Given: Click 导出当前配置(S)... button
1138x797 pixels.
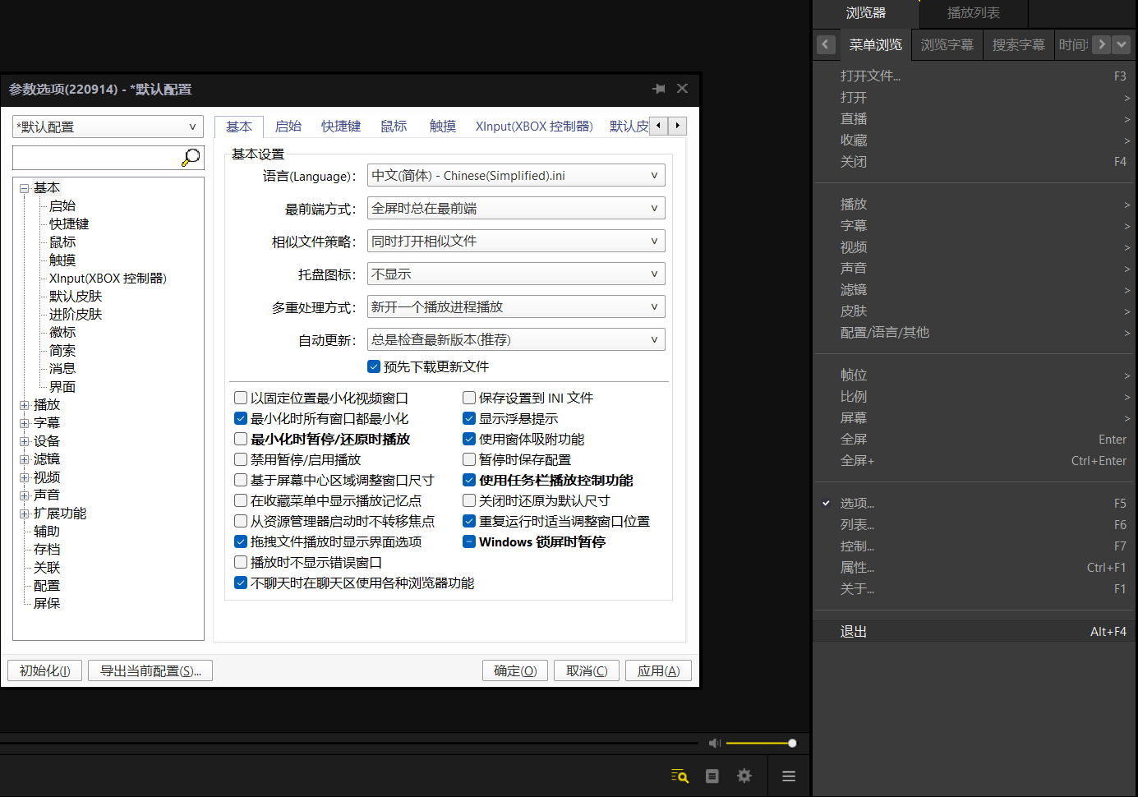Looking at the screenshot, I should pyautogui.click(x=150, y=670).
